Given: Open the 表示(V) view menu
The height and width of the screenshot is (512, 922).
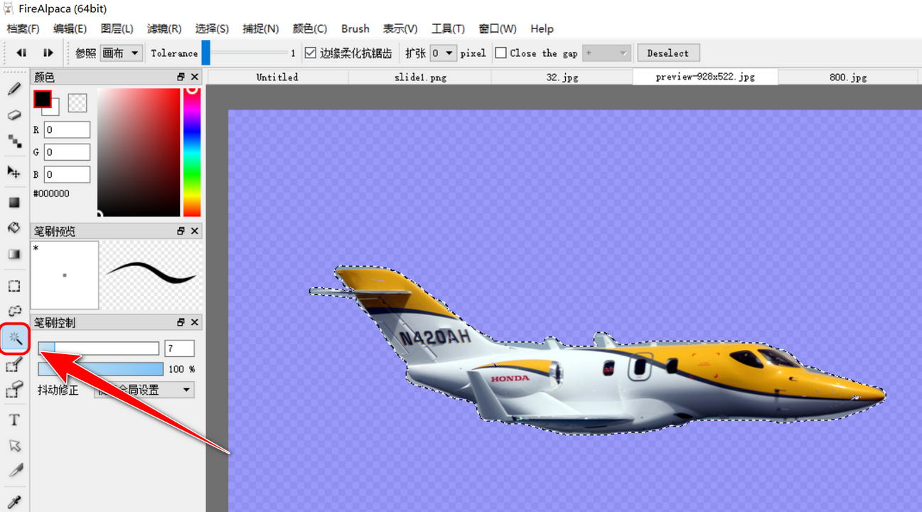Looking at the screenshot, I should 400,28.
